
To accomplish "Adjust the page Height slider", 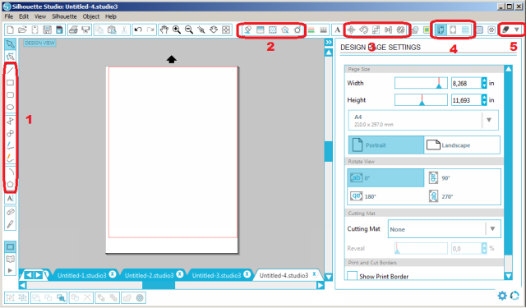I will (x=421, y=100).
